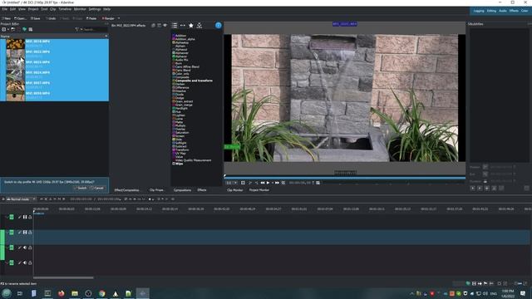Image resolution: width=532 pixels, height=299 pixels.
Task: Switch to the Project Monitor tab
Action: click(259, 190)
